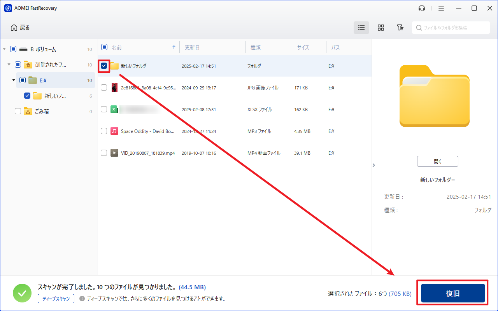The image size is (498, 311).
Task: Check the JPG image file checkbox
Action: tap(104, 87)
